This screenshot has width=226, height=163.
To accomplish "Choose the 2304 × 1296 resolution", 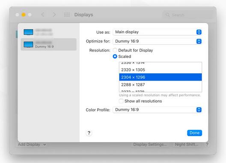I will [161, 77].
